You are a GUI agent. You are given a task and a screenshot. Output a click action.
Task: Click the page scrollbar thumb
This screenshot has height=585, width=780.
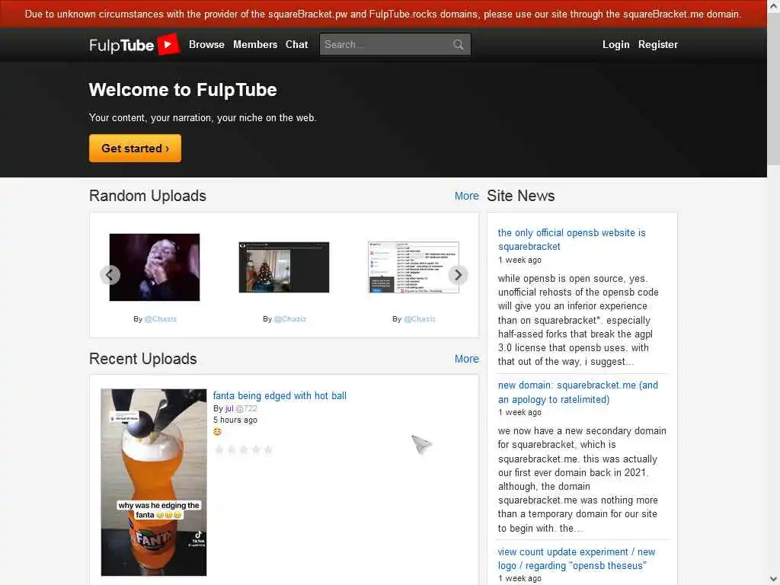774,90
